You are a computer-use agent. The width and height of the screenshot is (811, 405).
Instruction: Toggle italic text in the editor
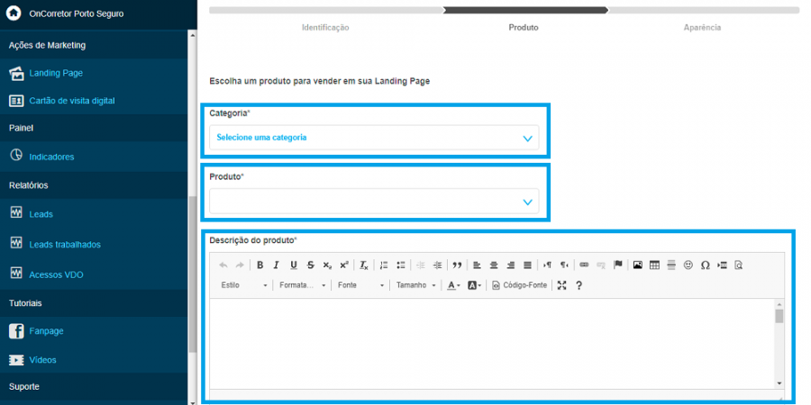tap(277, 265)
